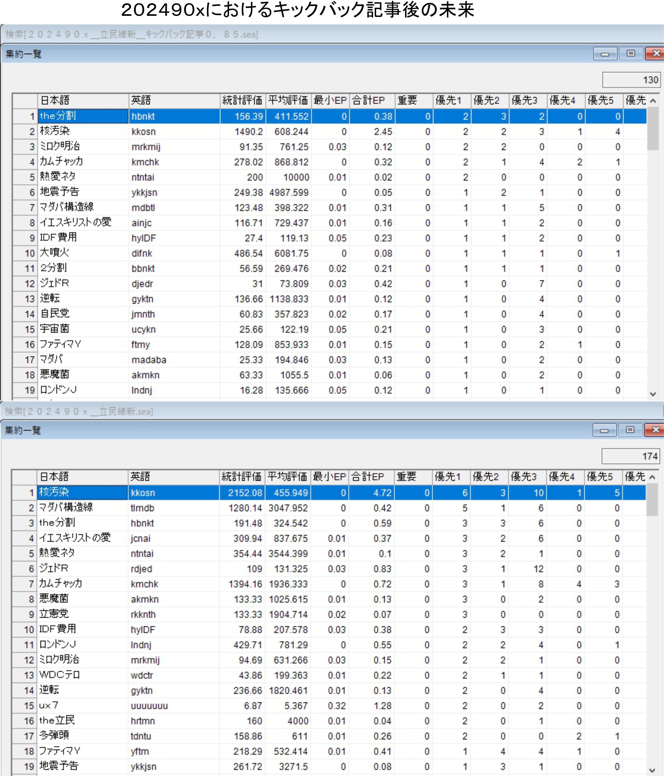Click value 1394.16 in lower カムチャッカ row
Viewport: 664px width, 776px height.
click(x=245, y=584)
